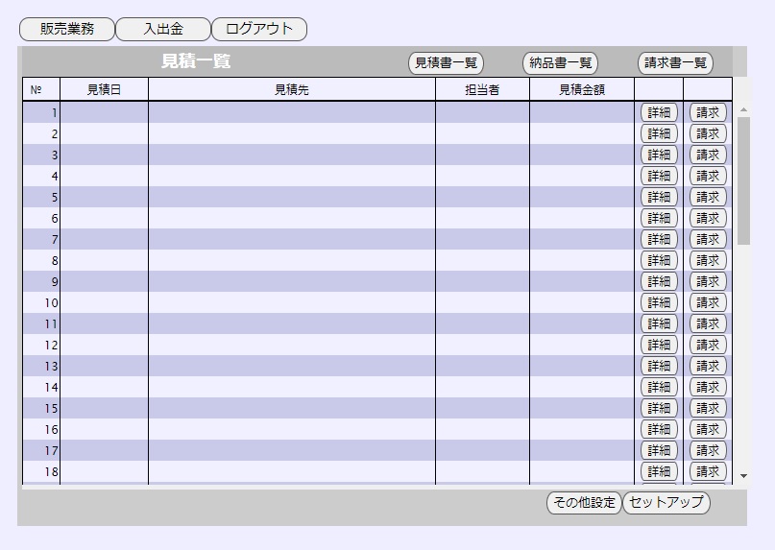Go to 入出金 section

tap(163, 29)
